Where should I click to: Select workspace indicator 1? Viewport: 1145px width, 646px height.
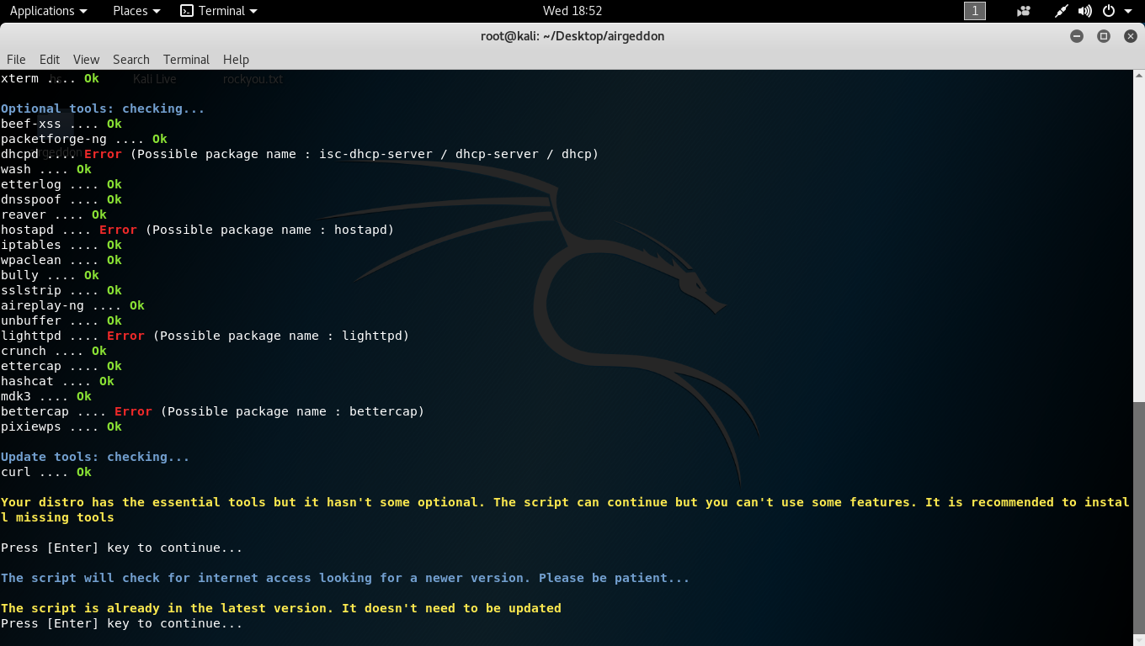pyautogui.click(x=974, y=11)
